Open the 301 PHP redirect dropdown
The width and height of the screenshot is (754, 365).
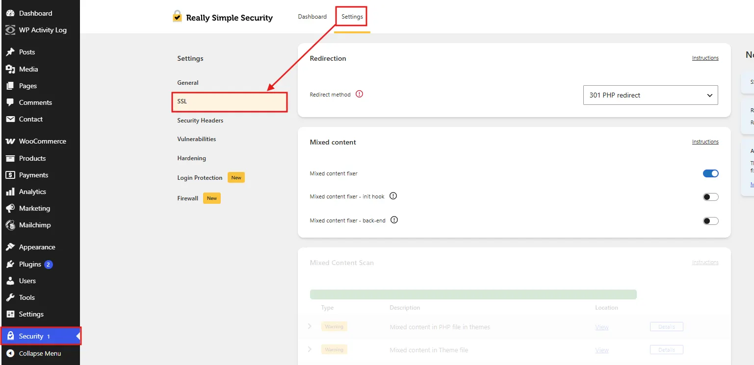[650, 95]
